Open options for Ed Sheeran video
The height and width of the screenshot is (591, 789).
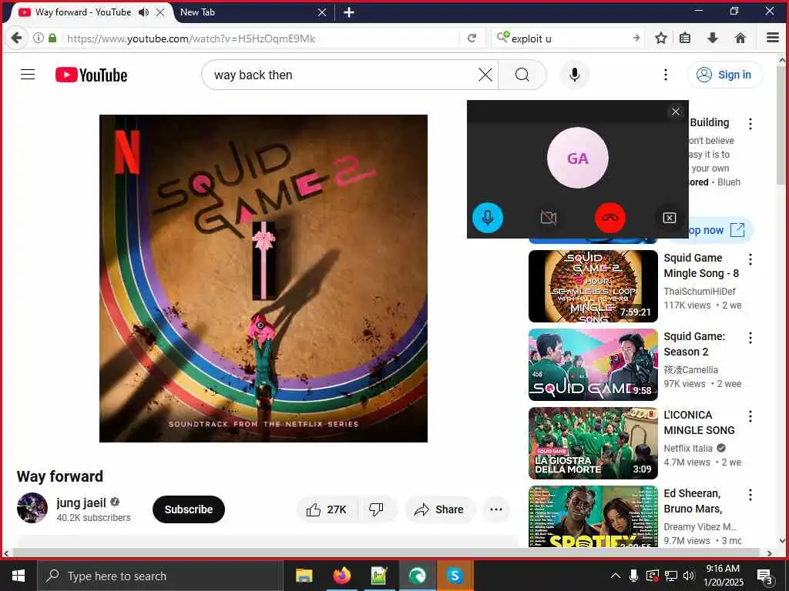point(750,495)
